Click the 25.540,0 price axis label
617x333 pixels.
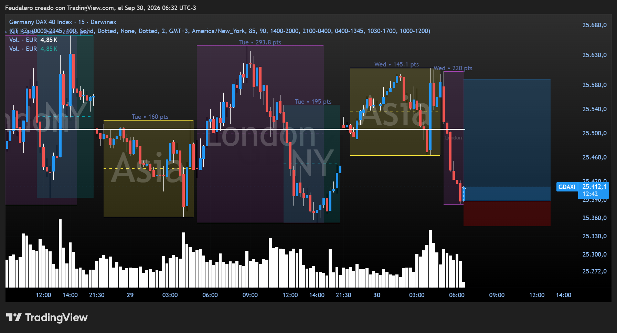[594, 109]
